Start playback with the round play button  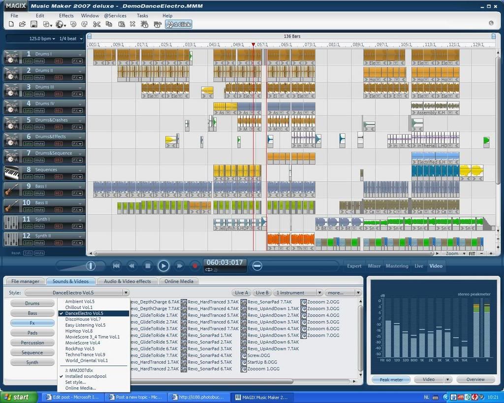tap(163, 266)
